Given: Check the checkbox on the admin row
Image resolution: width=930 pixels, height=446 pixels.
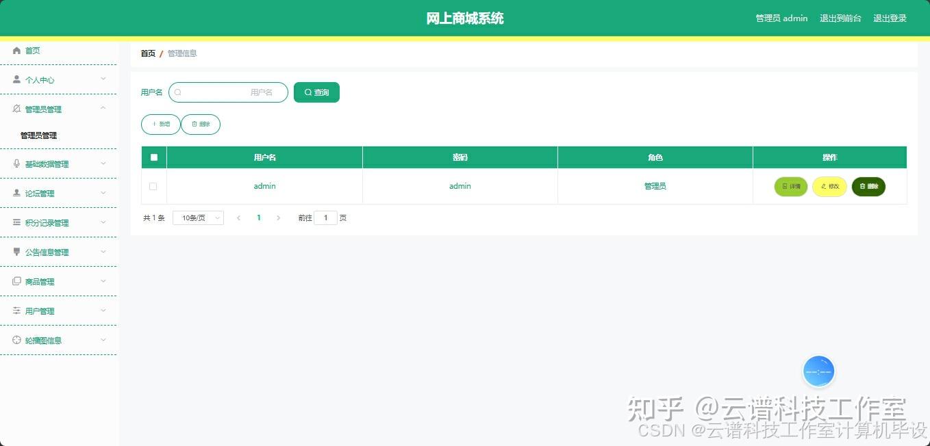Looking at the screenshot, I should pyautogui.click(x=153, y=186).
